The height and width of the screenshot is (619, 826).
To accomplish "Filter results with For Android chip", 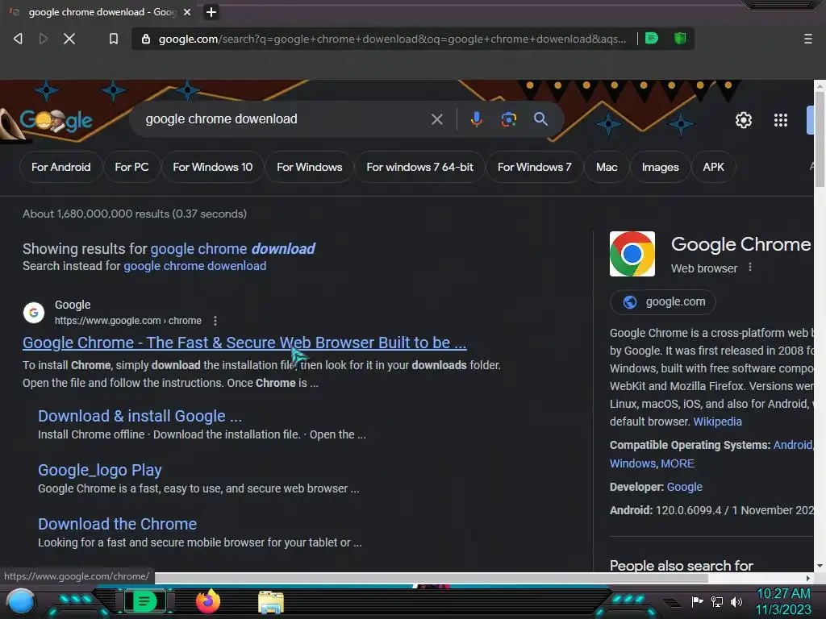I will point(60,167).
